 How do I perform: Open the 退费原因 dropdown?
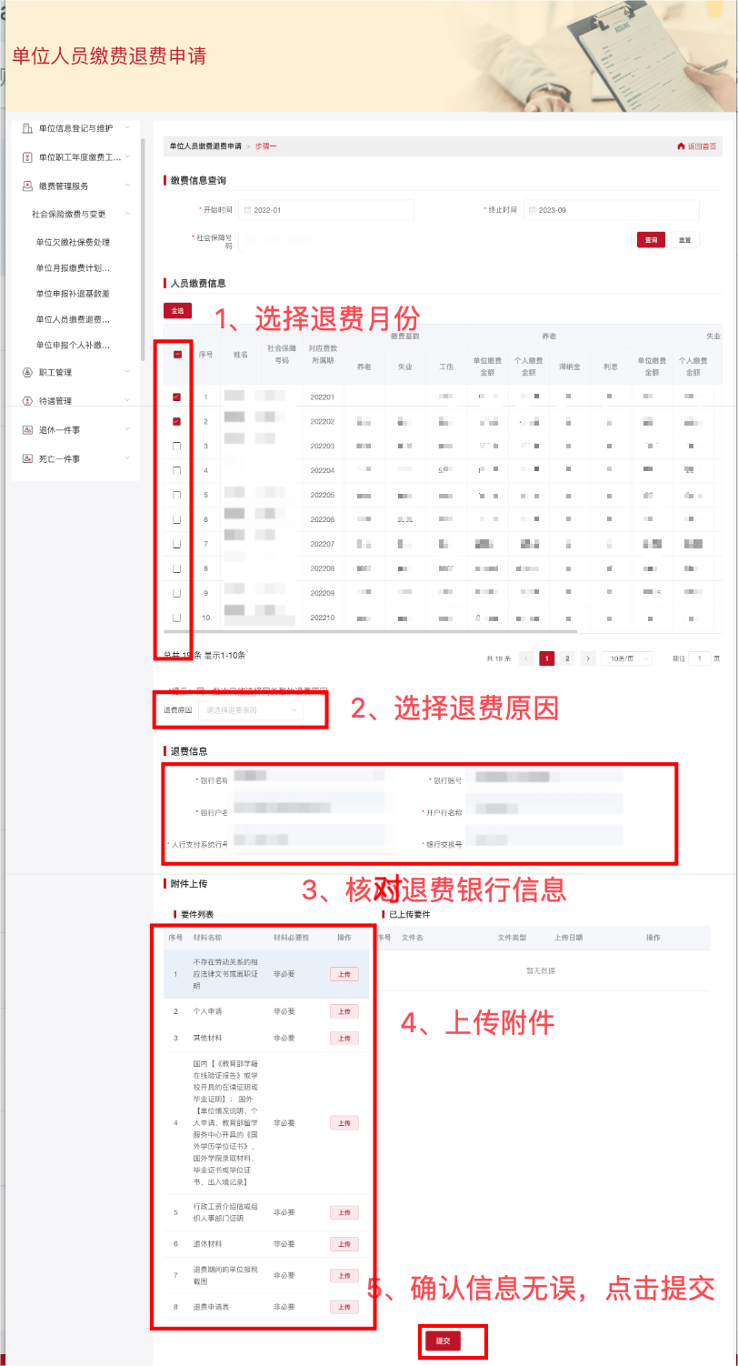(251, 709)
